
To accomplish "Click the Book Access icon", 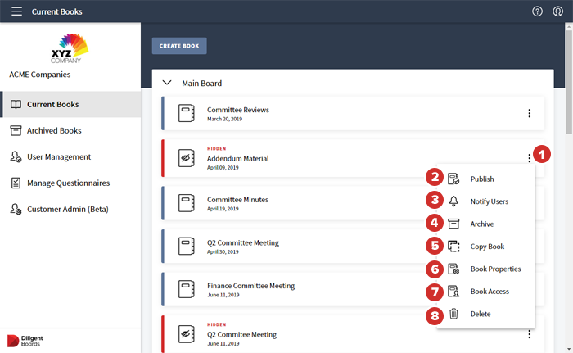I will point(453,291).
